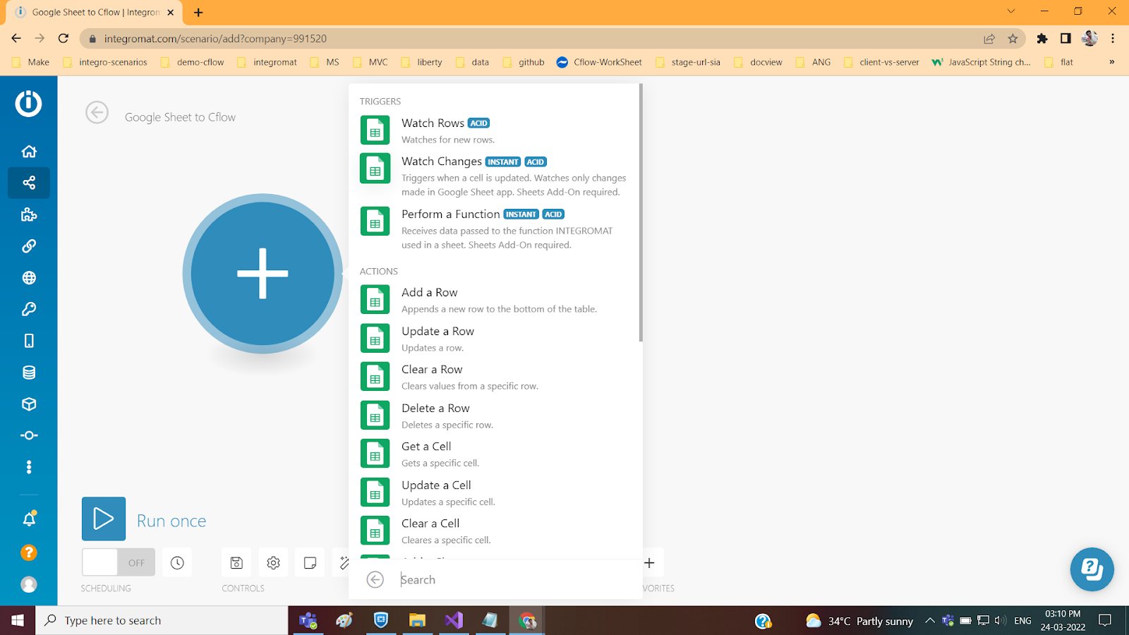
Task: Open Keys icon in the sidebar
Action: coord(29,309)
